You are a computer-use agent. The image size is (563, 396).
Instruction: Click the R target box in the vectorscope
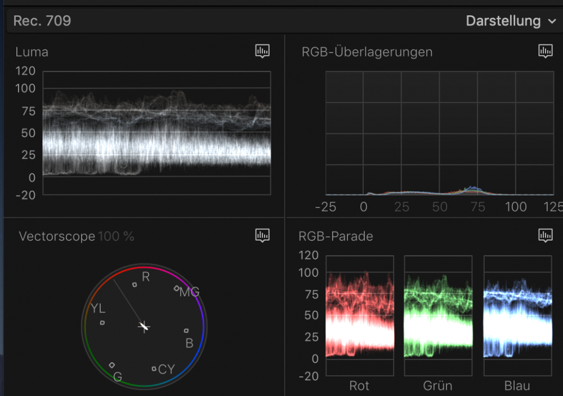coord(135,284)
